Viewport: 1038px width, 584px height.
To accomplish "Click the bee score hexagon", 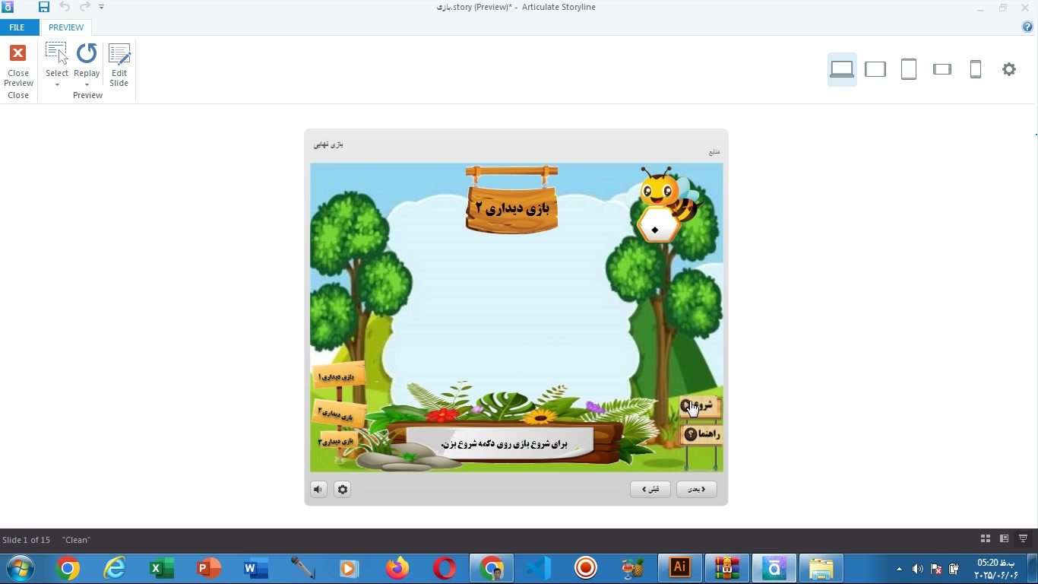I will coord(658,226).
